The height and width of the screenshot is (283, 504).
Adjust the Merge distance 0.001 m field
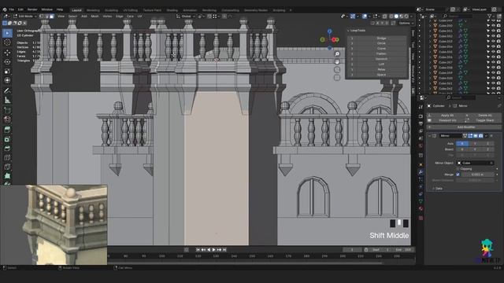click(x=478, y=175)
